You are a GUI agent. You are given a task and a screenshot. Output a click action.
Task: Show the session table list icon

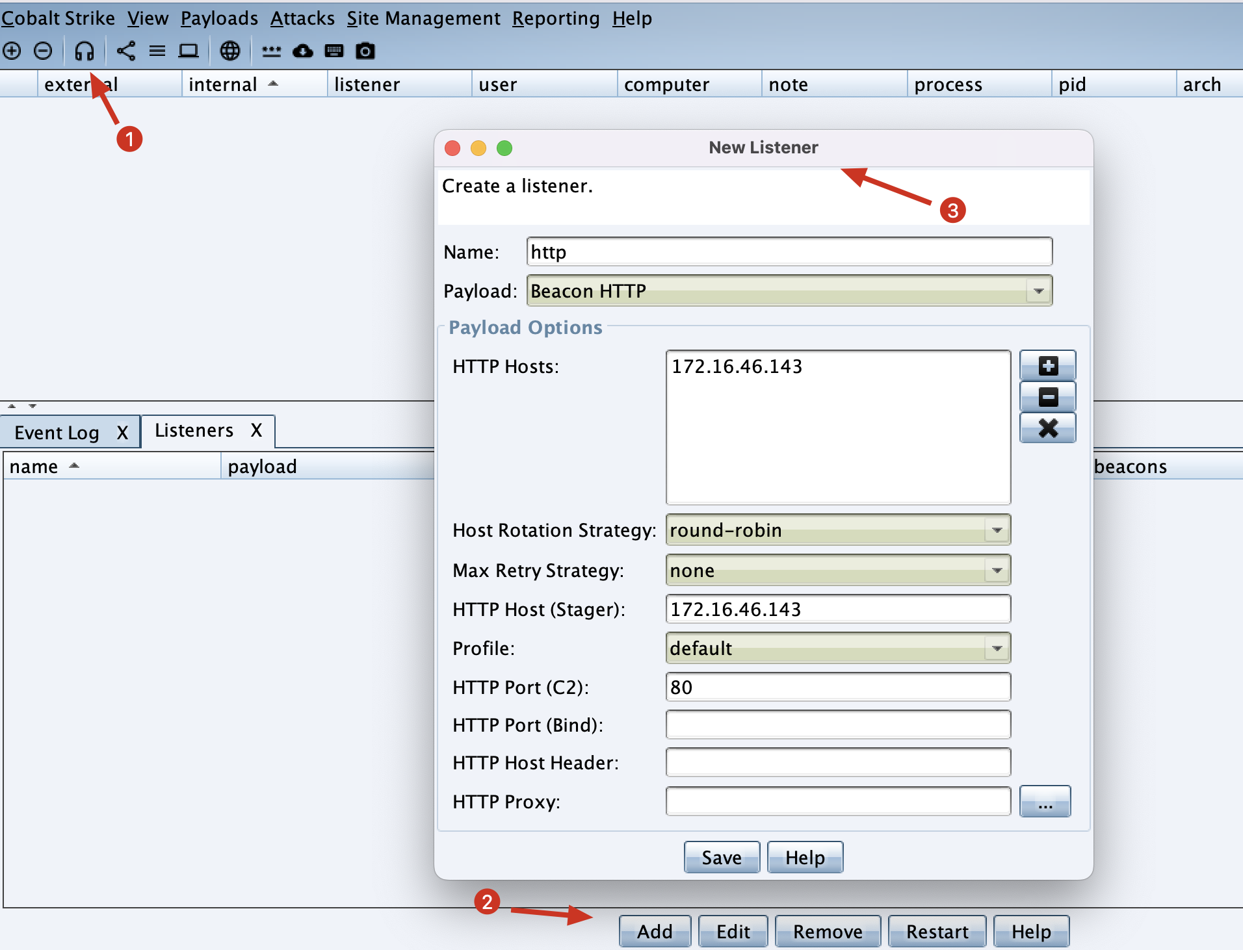click(157, 51)
